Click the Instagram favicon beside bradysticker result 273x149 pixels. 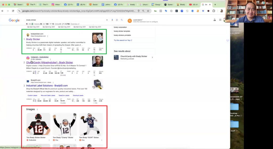pos(28,58)
